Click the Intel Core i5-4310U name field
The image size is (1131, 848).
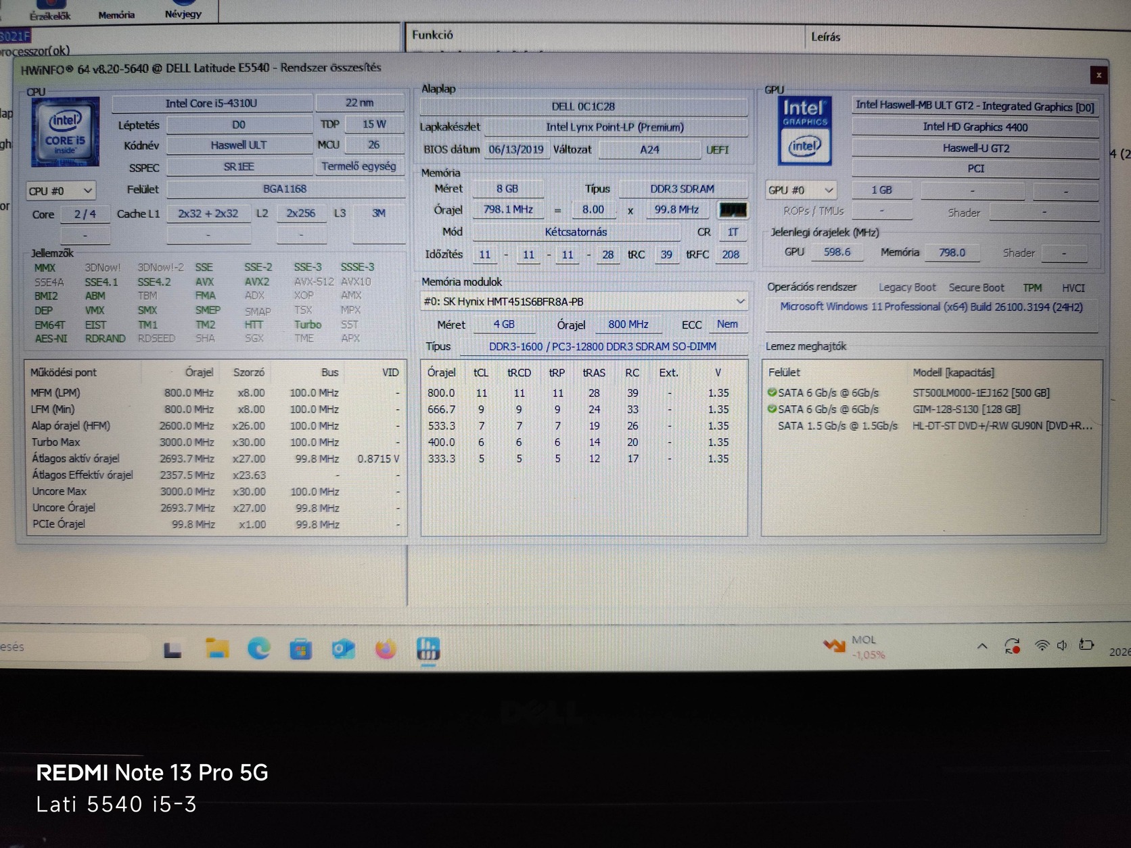(x=212, y=103)
